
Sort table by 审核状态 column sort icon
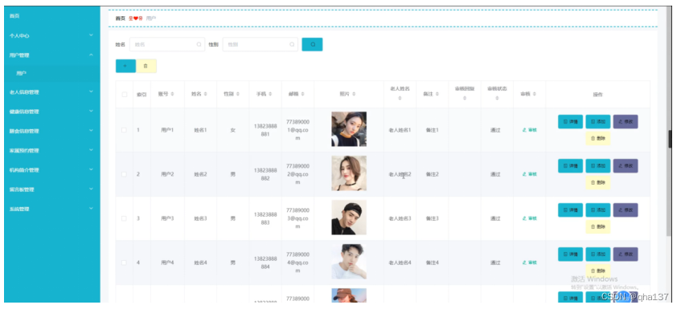(x=497, y=99)
